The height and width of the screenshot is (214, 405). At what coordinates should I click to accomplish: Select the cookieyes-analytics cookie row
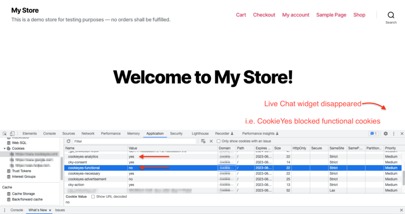pos(233,156)
